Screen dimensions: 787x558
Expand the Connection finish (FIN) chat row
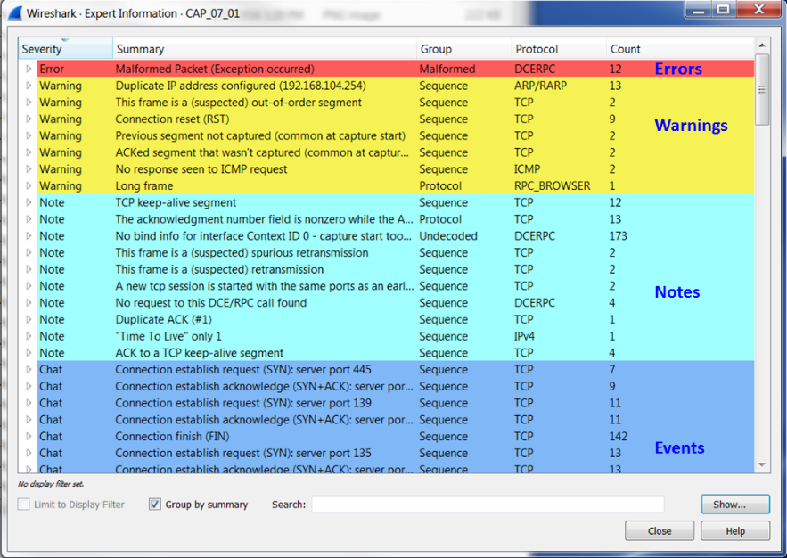tap(29, 437)
